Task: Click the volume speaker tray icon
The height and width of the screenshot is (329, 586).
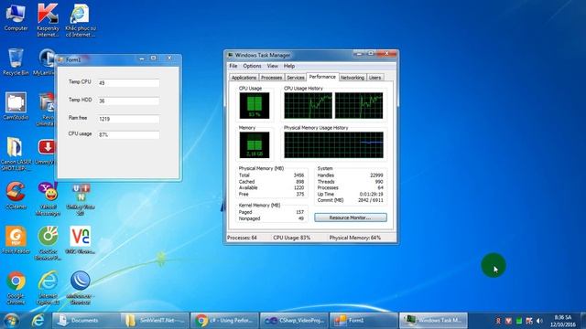Action: 539,321
